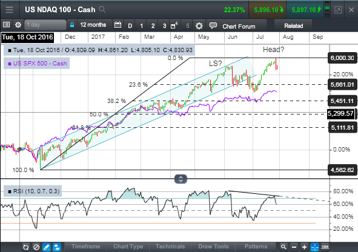Open layout settings gear next to 5
358x252 pixels.
199,26
